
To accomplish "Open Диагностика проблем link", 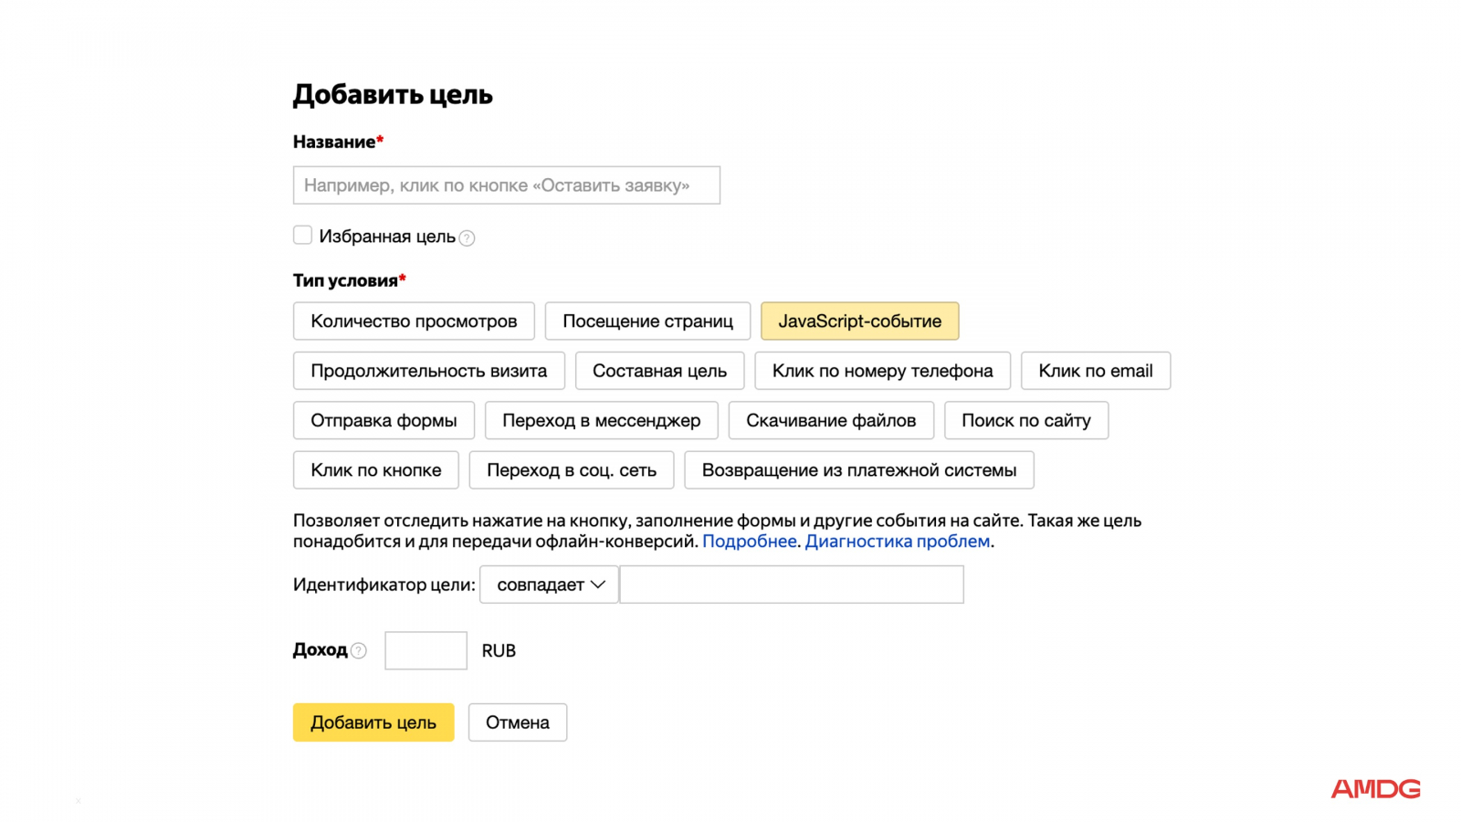I will pyautogui.click(x=897, y=542).
